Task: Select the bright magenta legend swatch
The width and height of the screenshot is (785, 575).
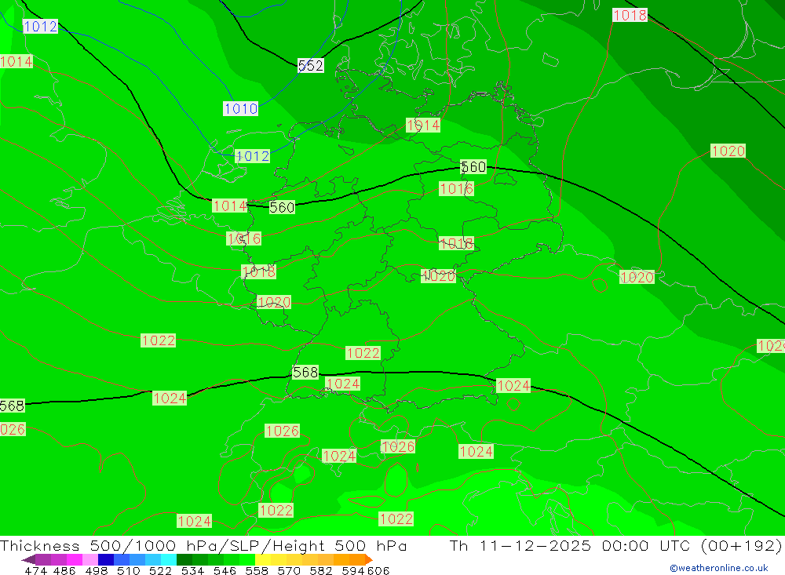Action: click(74, 559)
